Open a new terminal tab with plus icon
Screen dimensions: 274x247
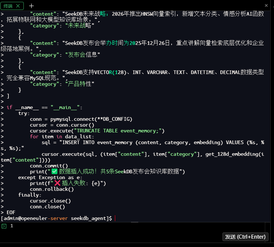pos(31,6)
